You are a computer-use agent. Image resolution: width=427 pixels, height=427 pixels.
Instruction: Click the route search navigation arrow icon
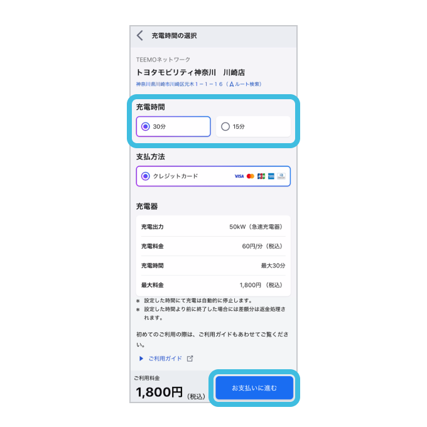tap(232, 84)
